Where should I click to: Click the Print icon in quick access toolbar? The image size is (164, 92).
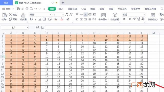pos(27,9)
